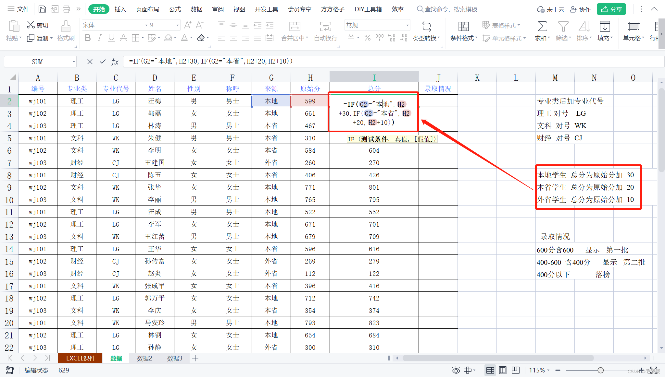Viewport: 665px width, 377px height.
Task: Toggle Underline formatting
Action: pyautogui.click(x=111, y=38)
